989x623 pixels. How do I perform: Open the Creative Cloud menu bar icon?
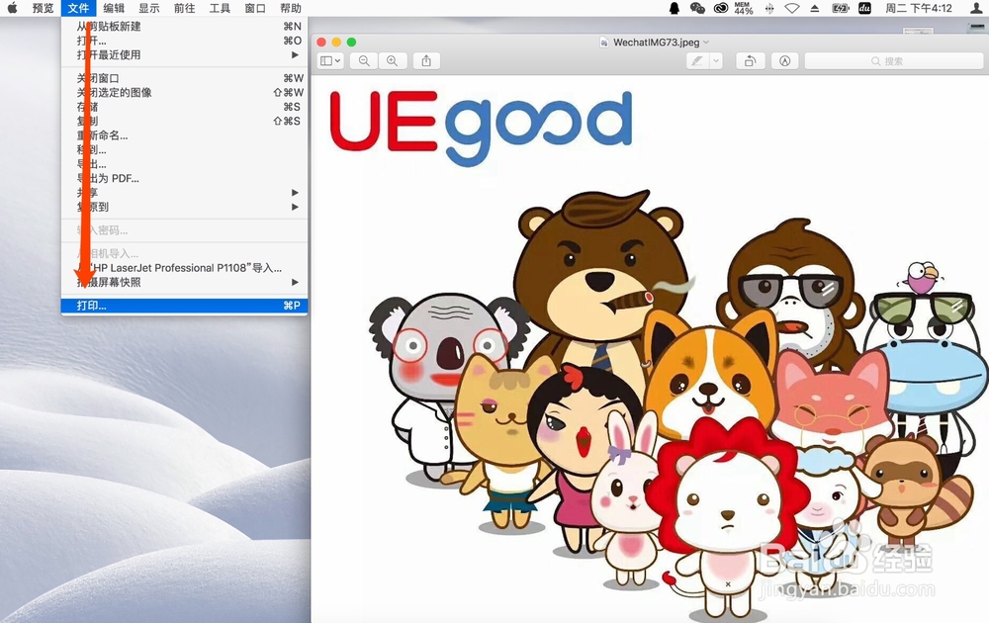720,8
